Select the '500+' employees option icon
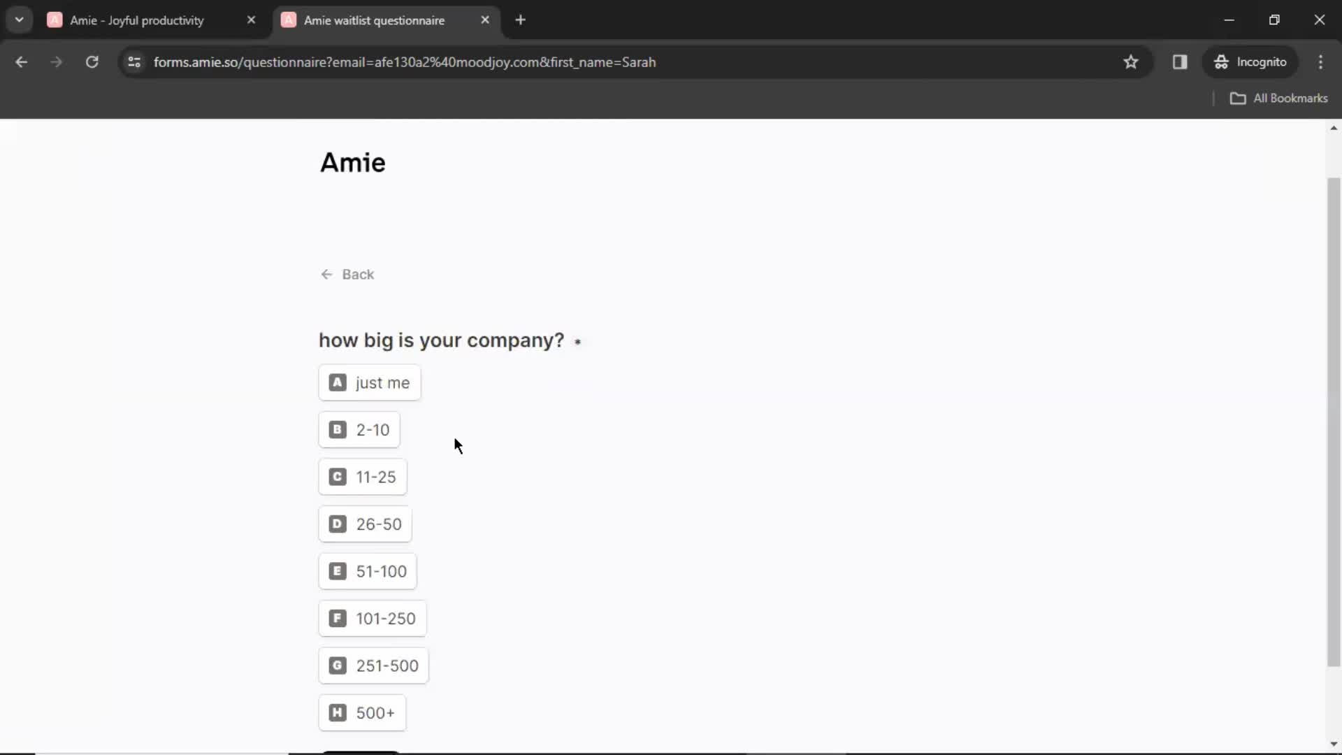This screenshot has width=1342, height=755. click(x=336, y=712)
